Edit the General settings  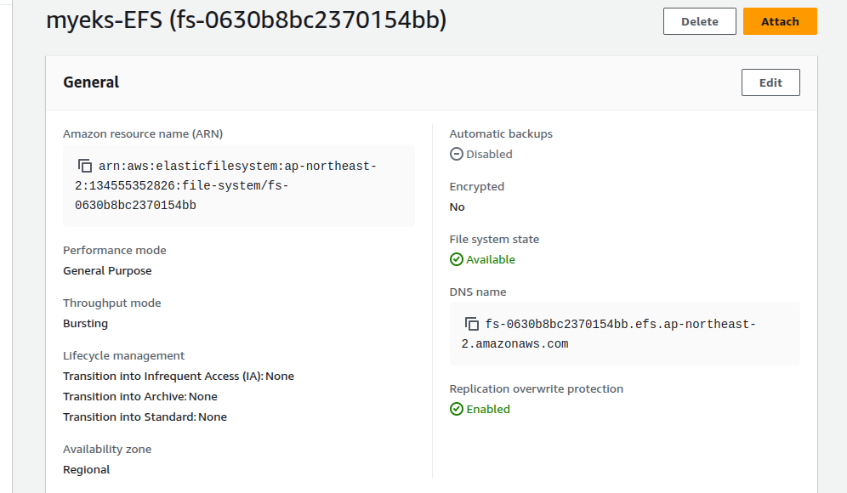(x=770, y=82)
